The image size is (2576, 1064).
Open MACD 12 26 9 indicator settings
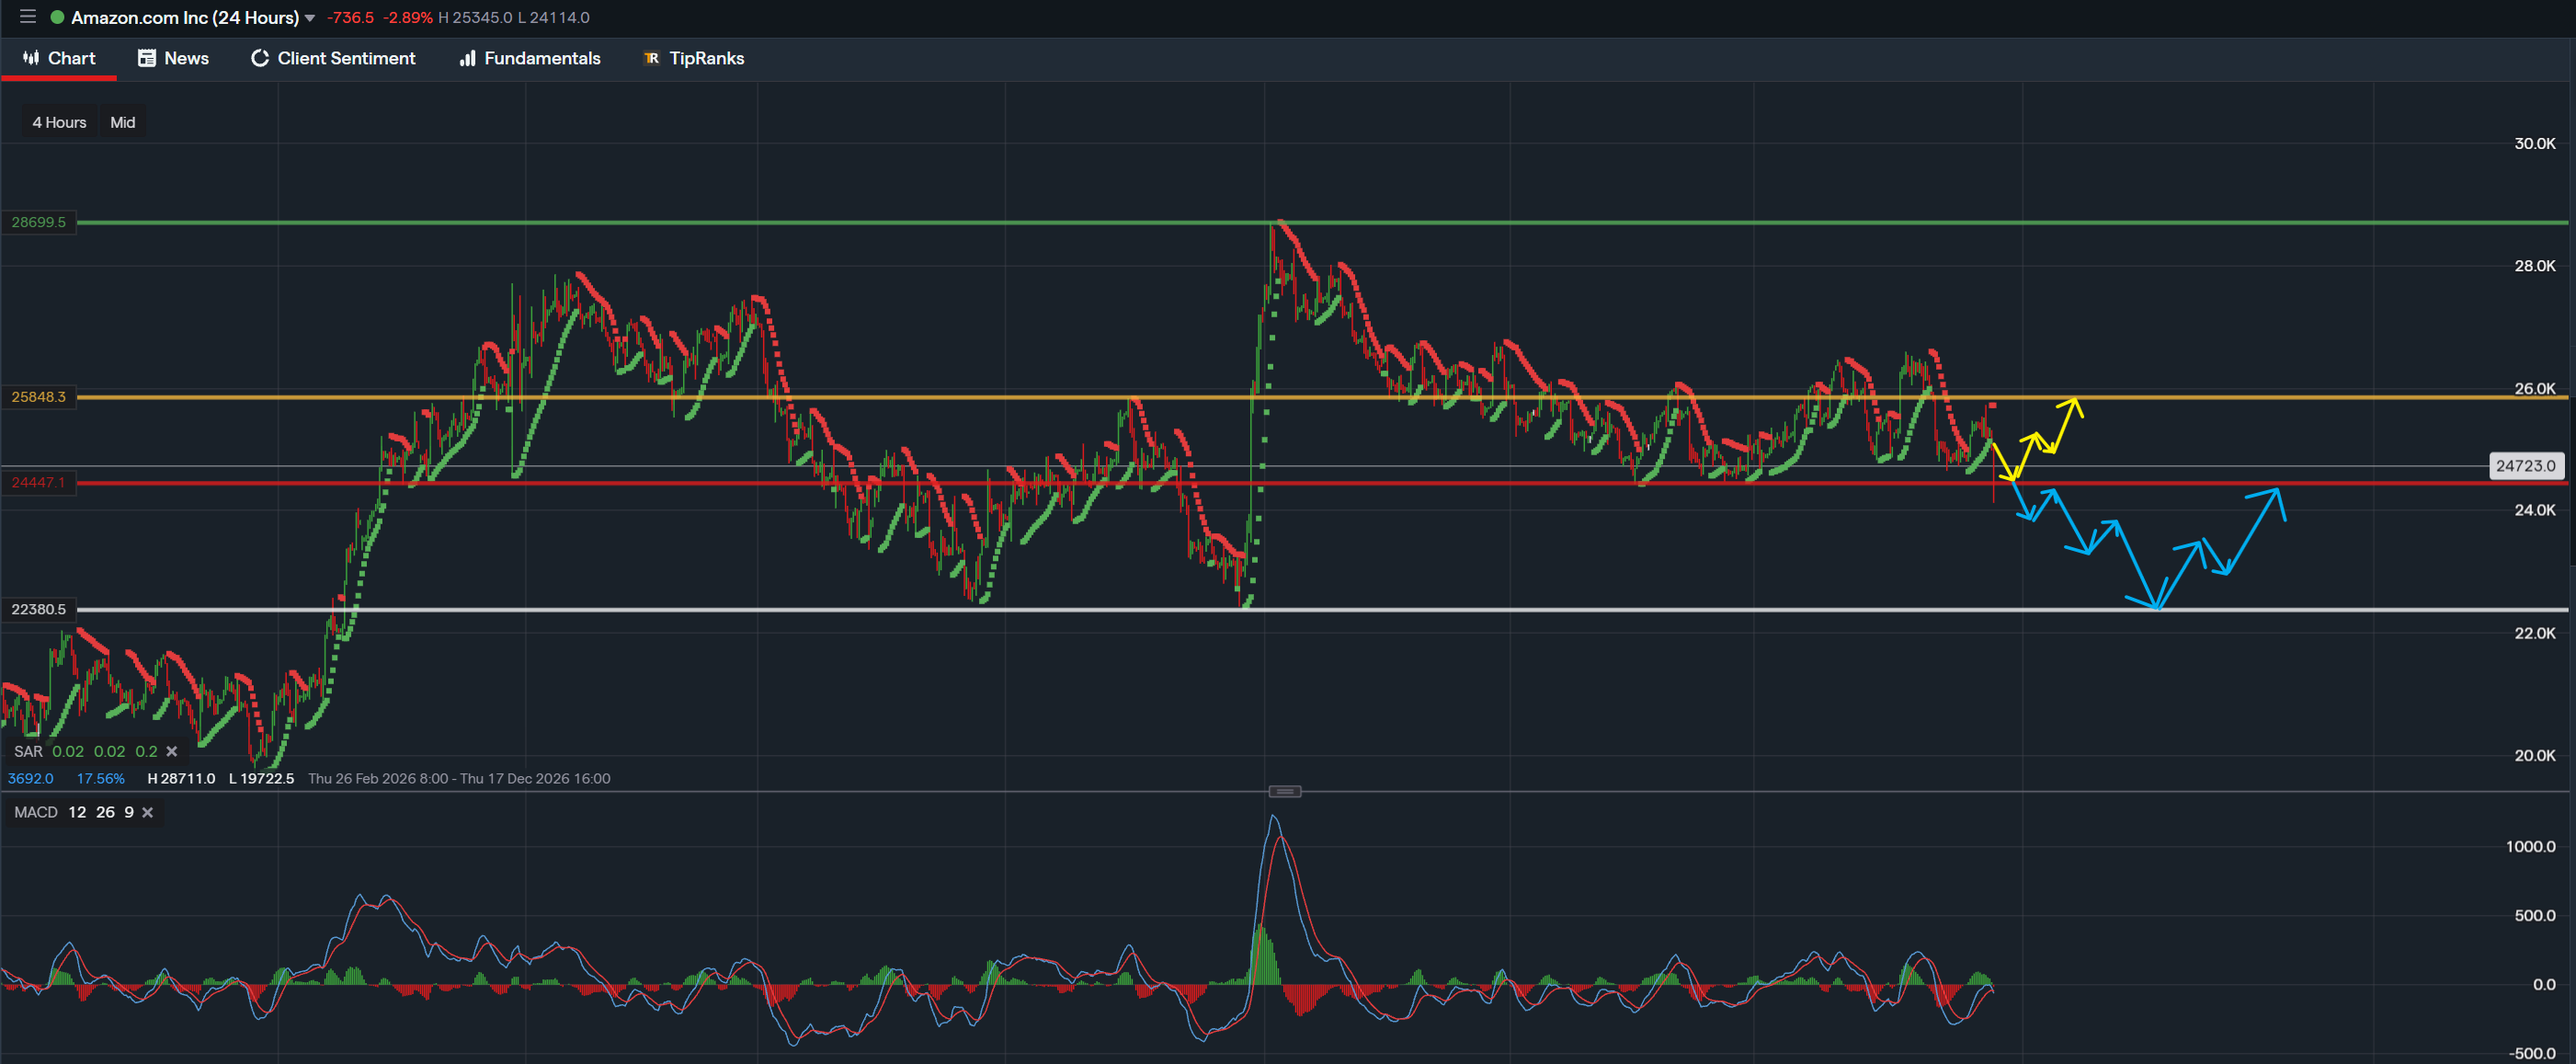pyautogui.click(x=74, y=812)
